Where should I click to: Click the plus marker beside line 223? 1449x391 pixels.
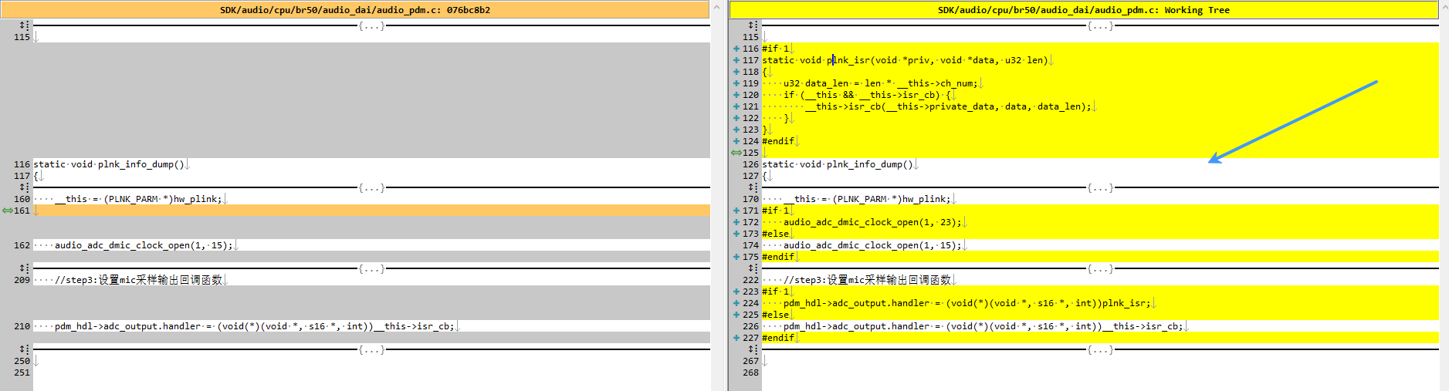click(736, 292)
